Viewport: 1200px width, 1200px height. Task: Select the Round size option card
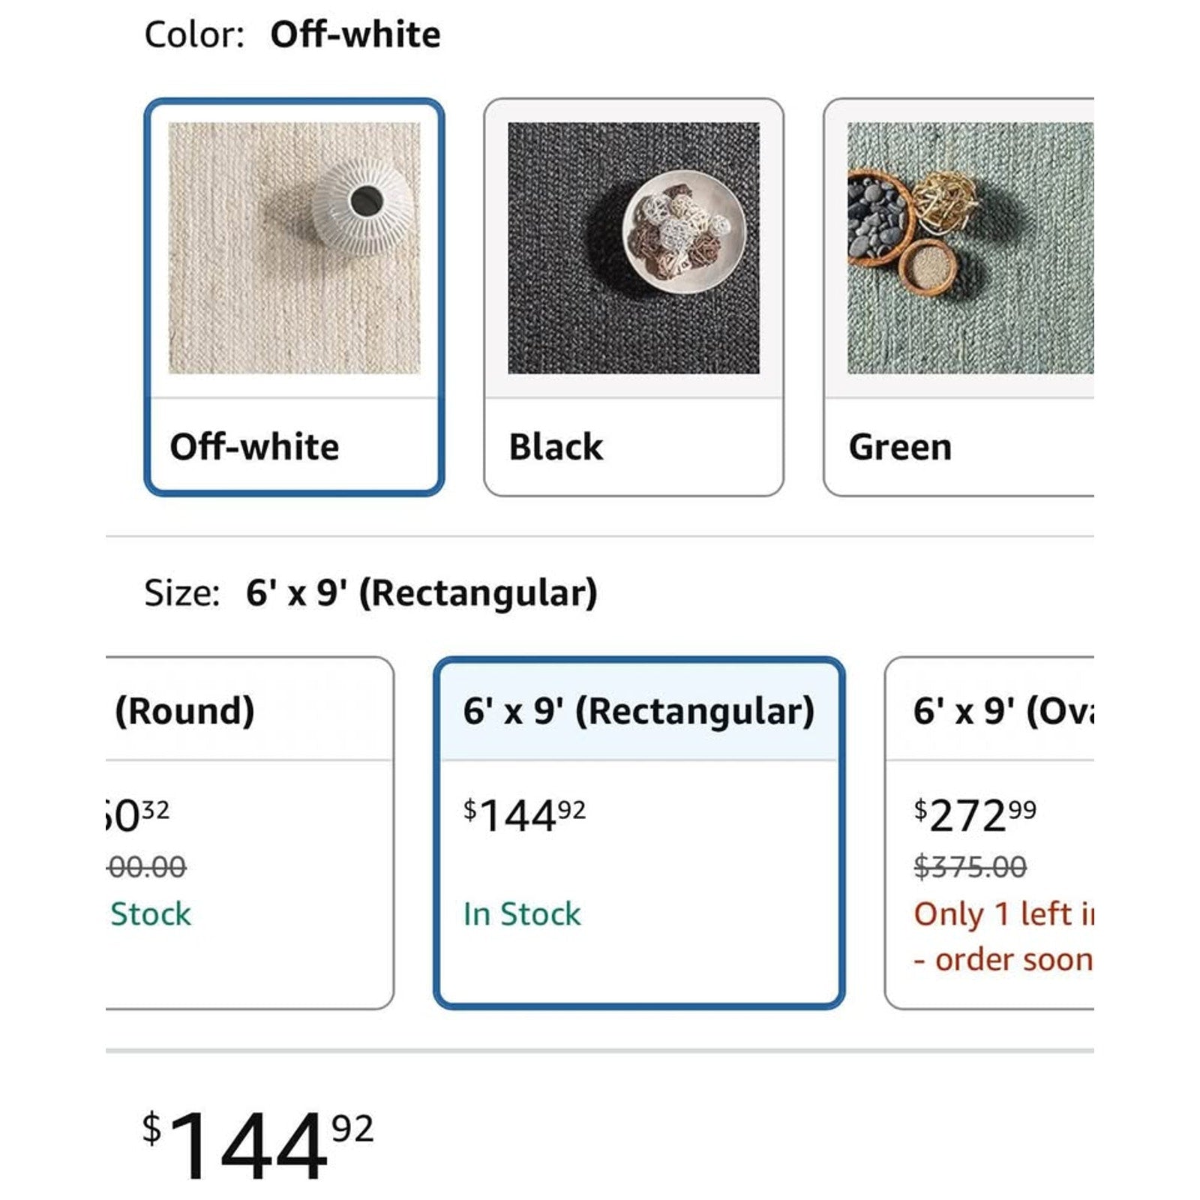[x=250, y=833]
